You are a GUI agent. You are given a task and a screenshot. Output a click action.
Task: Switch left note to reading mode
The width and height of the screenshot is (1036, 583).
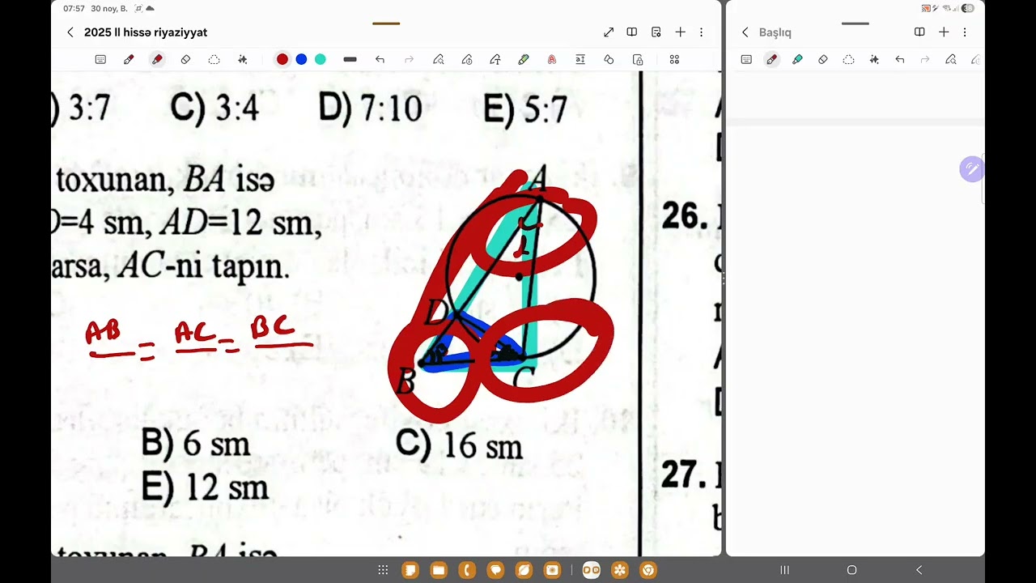tap(632, 32)
